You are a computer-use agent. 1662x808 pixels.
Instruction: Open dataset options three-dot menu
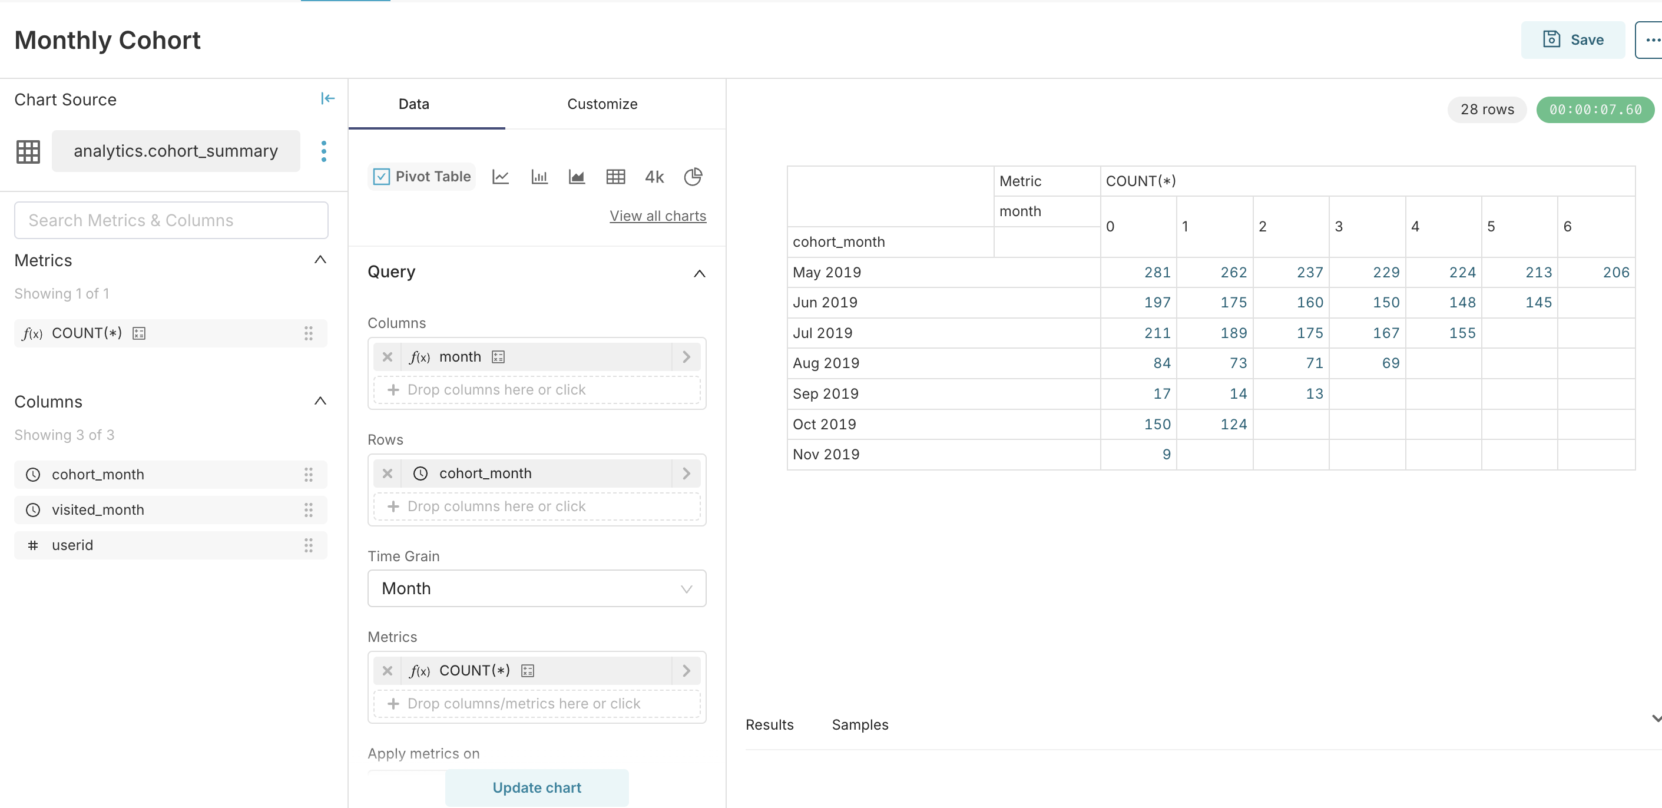tap(323, 151)
